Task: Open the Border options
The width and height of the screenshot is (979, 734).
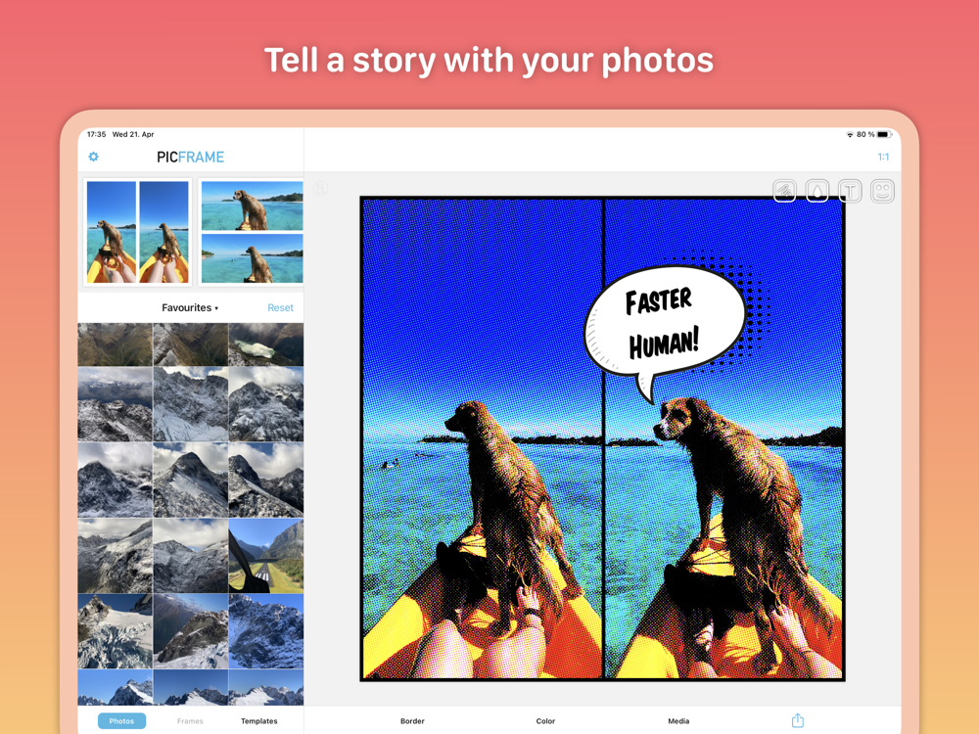Action: [412, 721]
